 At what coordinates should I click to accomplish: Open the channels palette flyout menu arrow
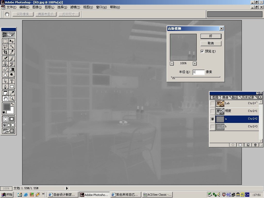click(261, 97)
